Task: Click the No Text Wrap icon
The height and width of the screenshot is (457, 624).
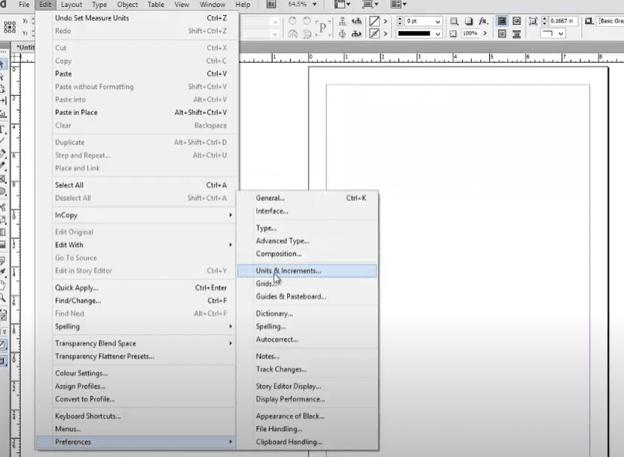Action: click(502, 21)
